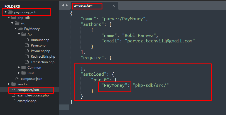
Task: Expand the Common folder
Action: tap(19, 68)
